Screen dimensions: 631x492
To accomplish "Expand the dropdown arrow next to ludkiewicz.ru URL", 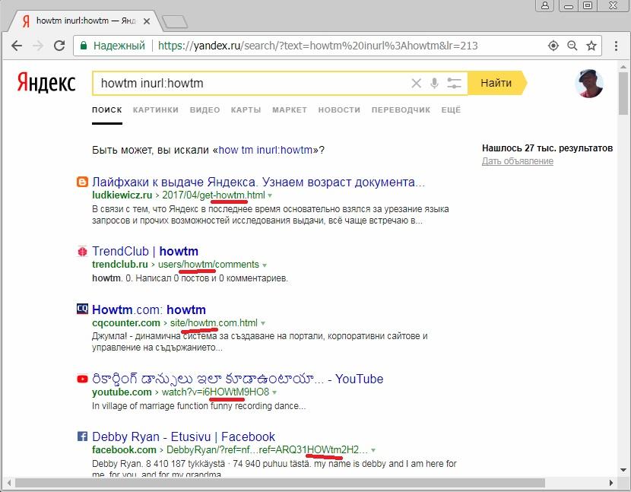I will tap(270, 195).
